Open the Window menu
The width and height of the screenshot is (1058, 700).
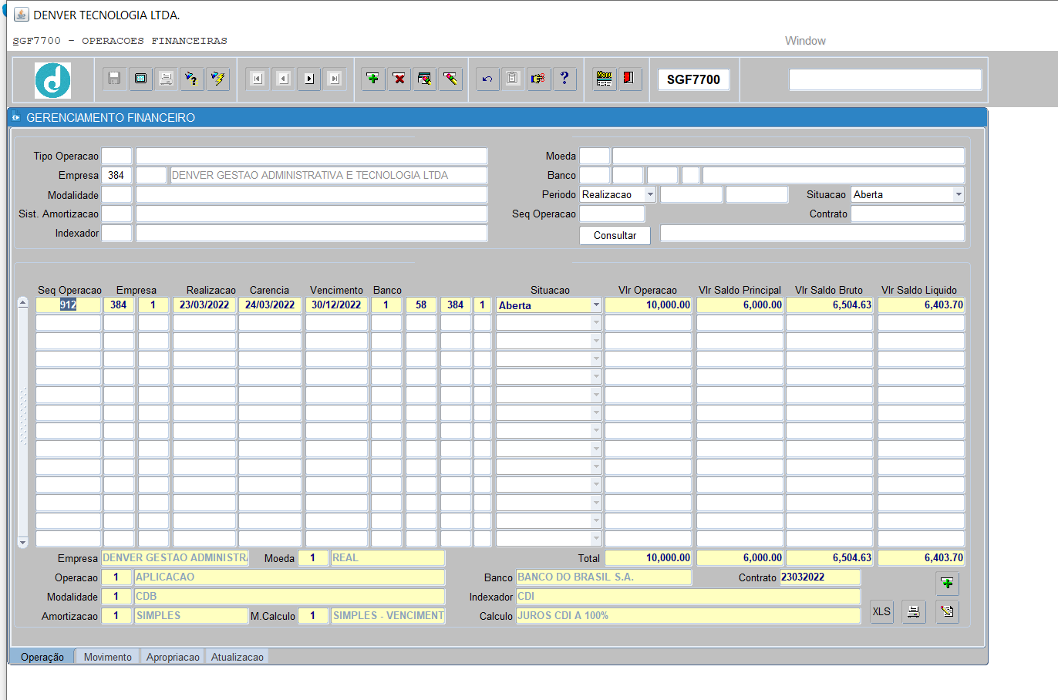[805, 41]
